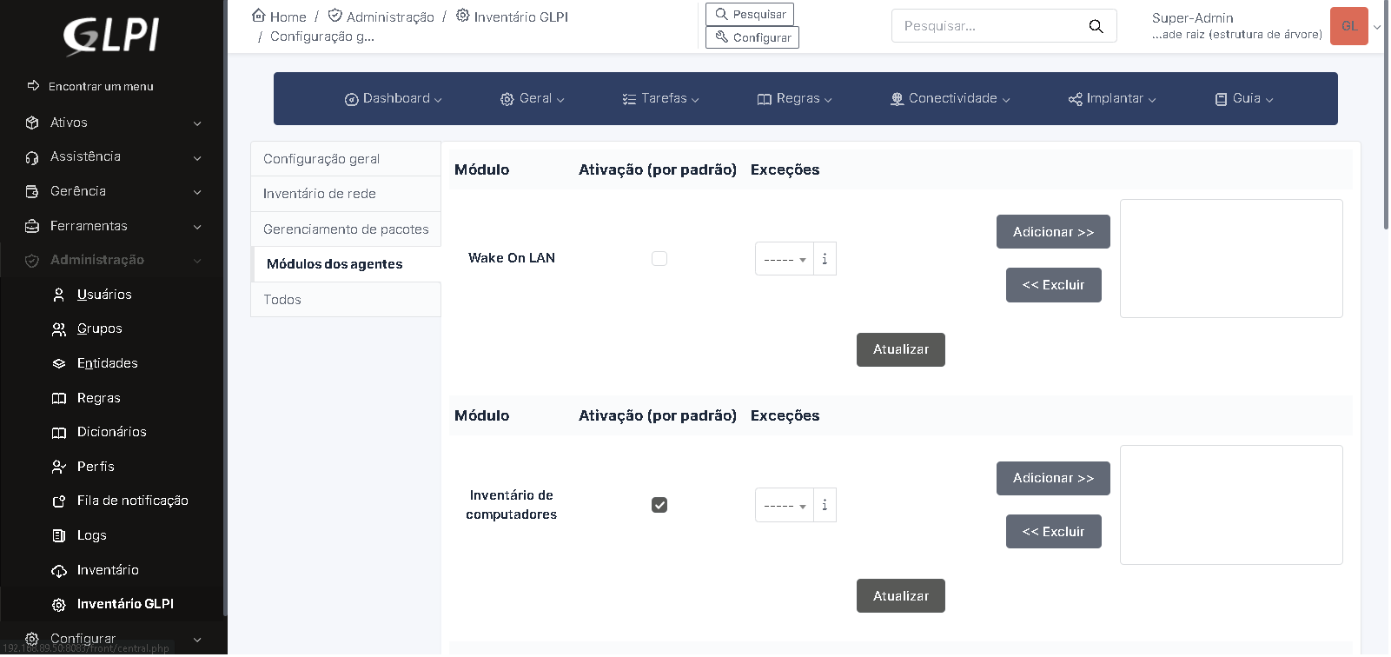1391x657 pixels.
Task: Click the Usuários person icon
Action: 59,295
